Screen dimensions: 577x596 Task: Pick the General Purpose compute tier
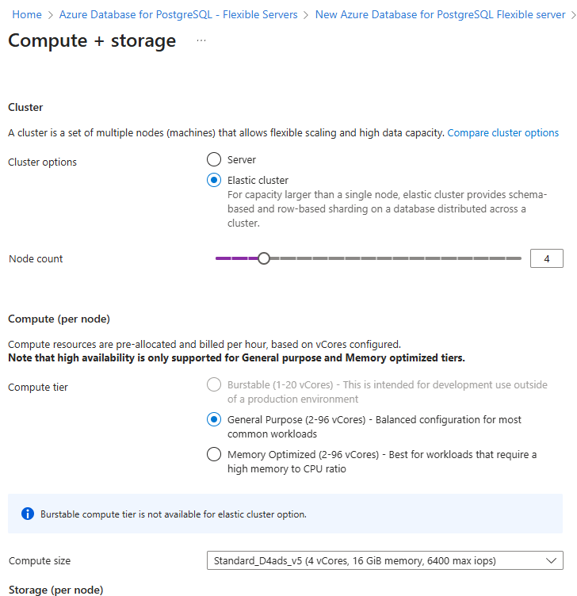pos(213,419)
